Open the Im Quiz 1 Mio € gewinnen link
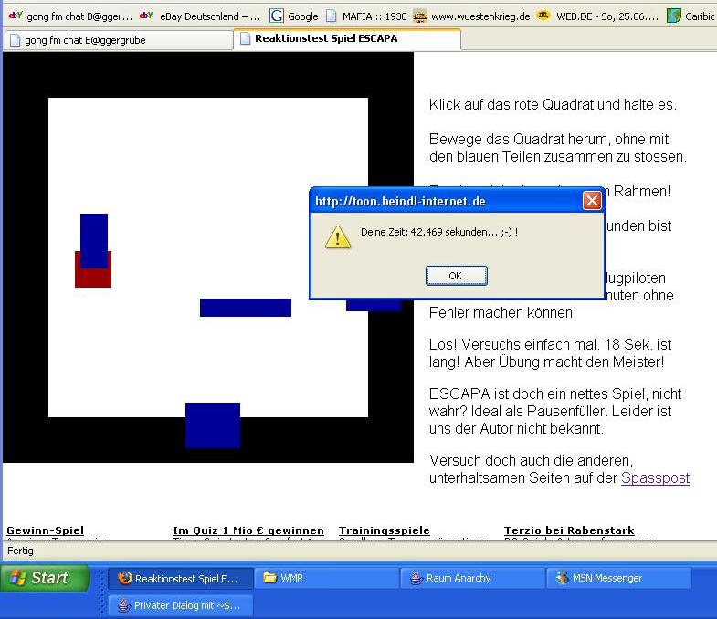717x619 pixels. tap(248, 530)
